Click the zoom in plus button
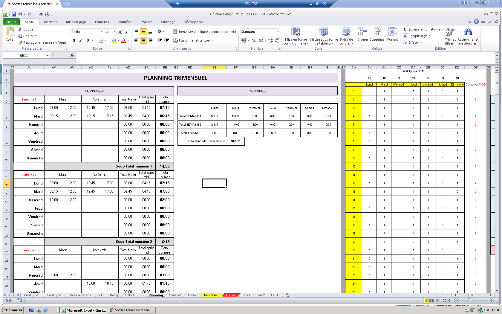The image size is (502, 314). (x=491, y=301)
